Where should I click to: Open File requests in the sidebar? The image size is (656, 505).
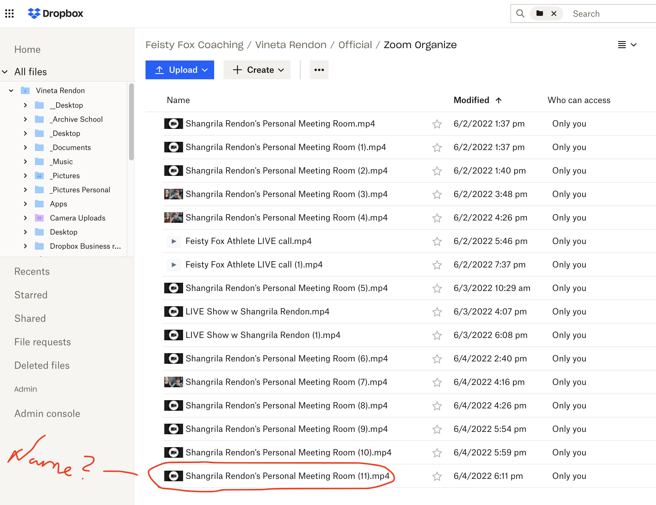tap(43, 342)
